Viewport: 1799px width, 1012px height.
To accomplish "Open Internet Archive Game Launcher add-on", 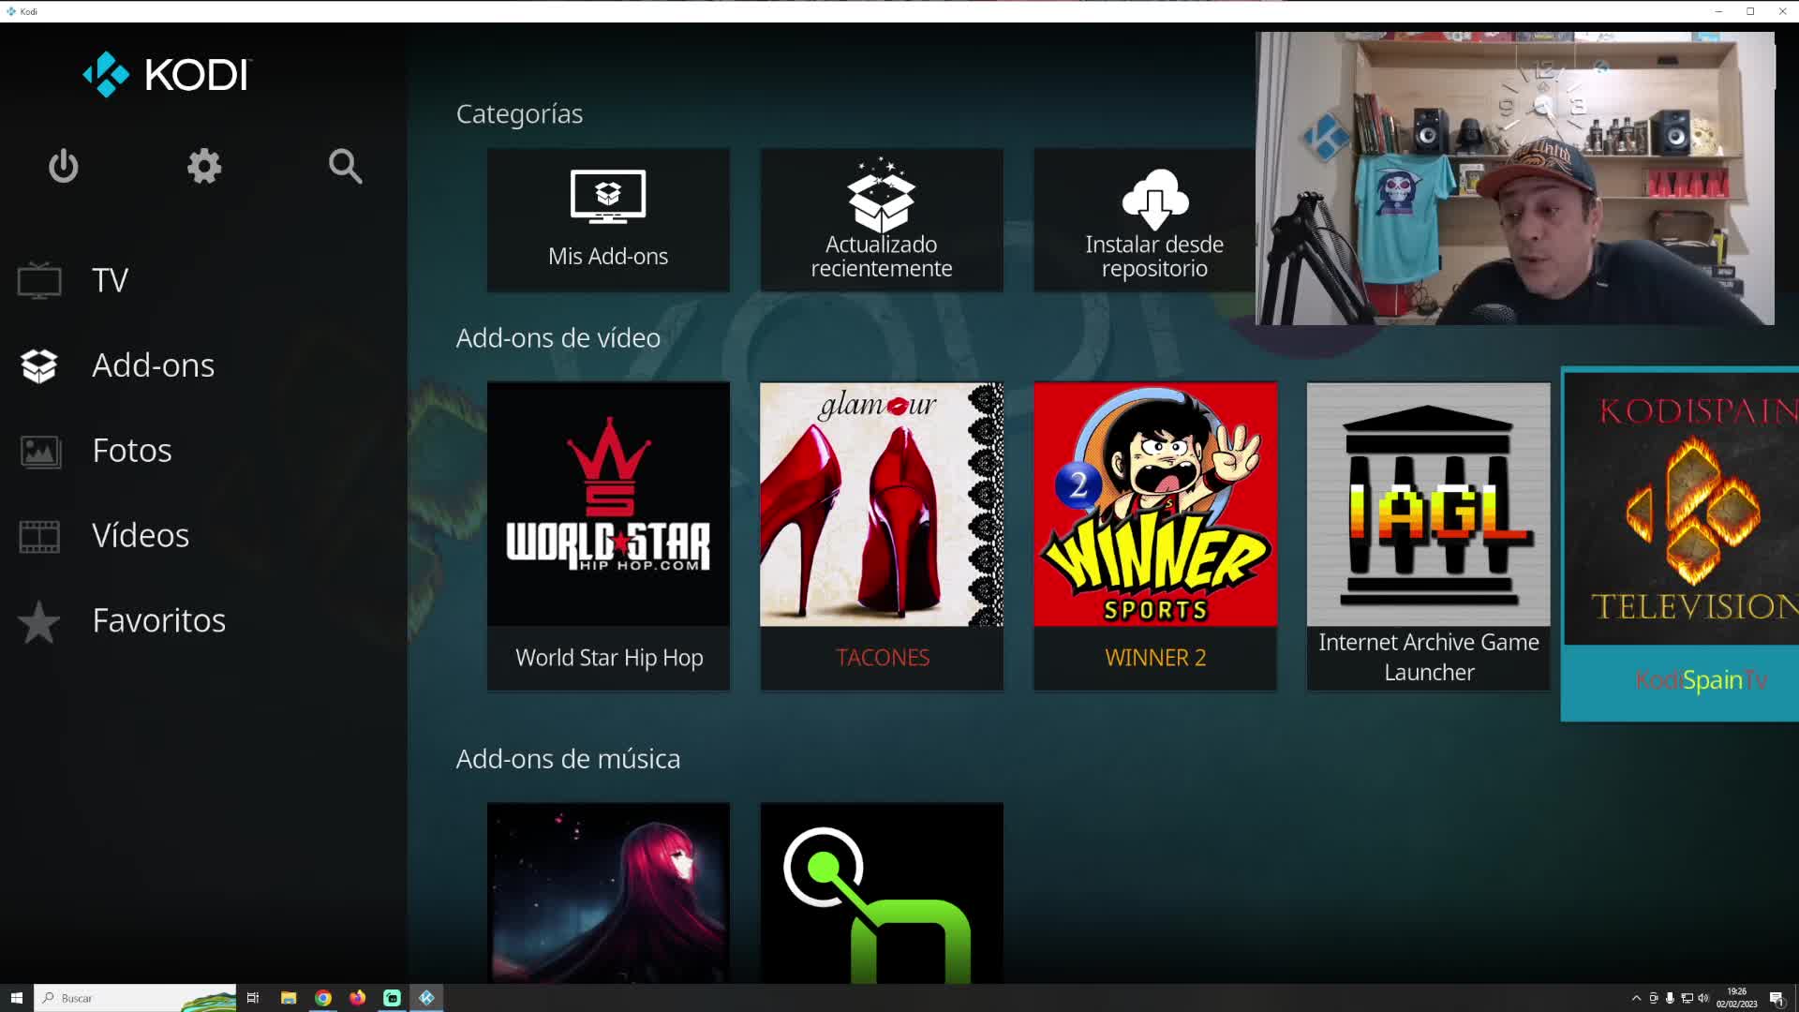I will pos(1429,536).
